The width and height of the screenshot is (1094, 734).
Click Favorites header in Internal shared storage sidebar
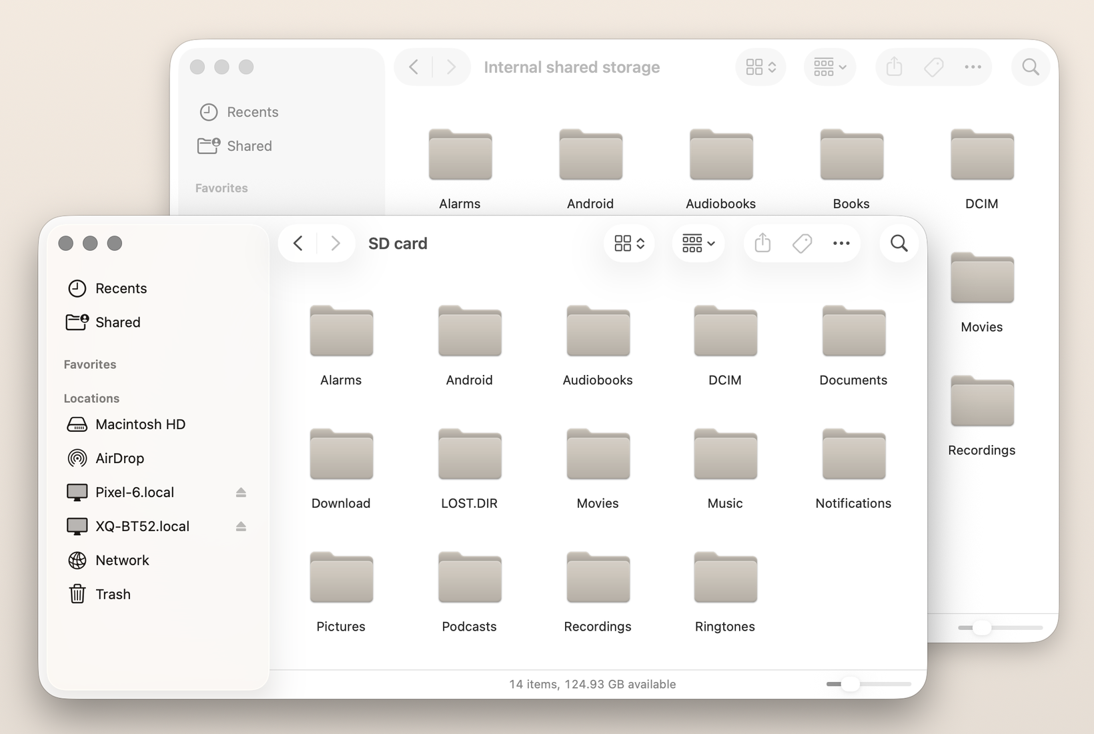(221, 188)
